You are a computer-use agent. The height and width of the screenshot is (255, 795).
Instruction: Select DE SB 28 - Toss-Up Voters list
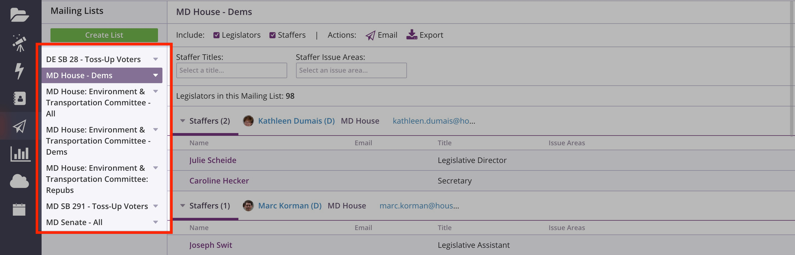click(x=93, y=59)
